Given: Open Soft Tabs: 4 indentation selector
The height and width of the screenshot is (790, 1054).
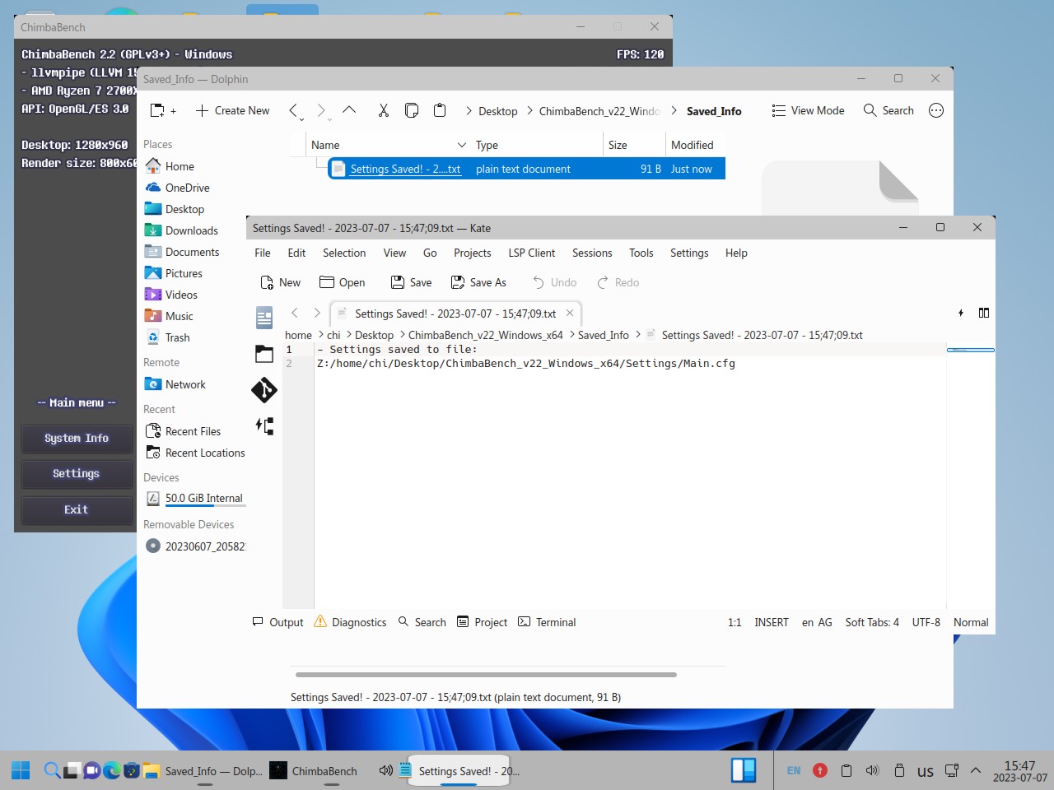Looking at the screenshot, I should 872,622.
